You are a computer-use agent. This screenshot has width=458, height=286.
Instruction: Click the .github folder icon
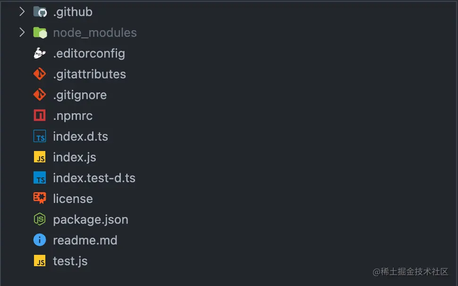tap(40, 12)
